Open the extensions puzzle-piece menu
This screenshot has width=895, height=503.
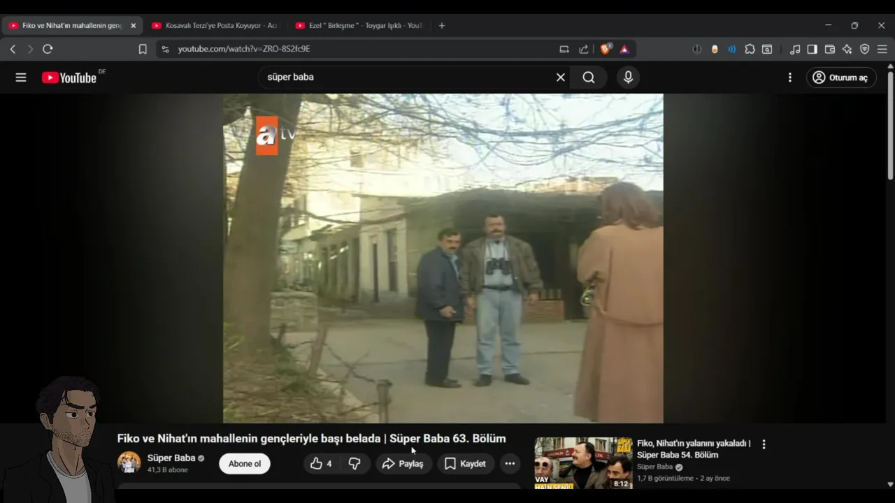coord(750,49)
